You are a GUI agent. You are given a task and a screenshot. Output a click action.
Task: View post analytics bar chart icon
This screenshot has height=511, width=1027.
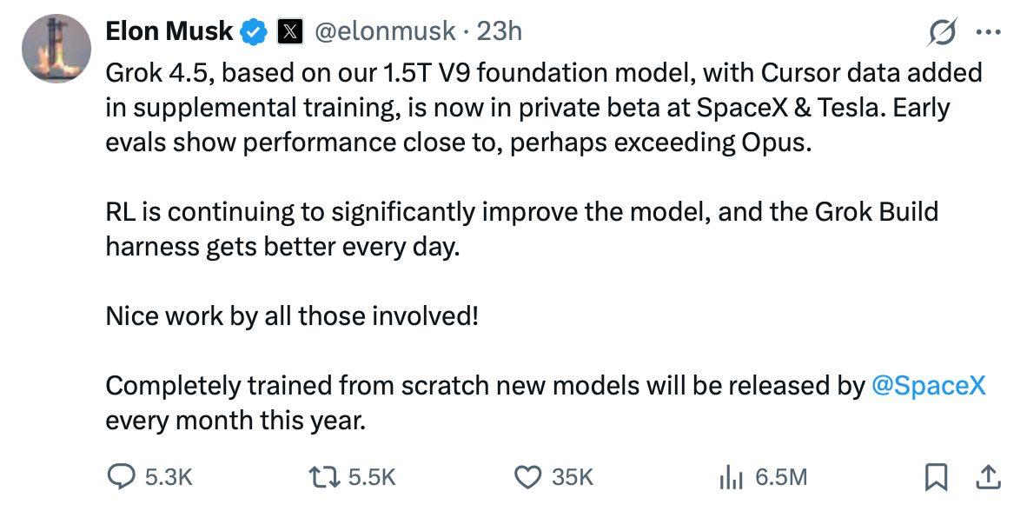point(731,478)
